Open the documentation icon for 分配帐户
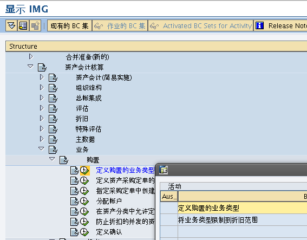307x240 pixels. tap(75, 201)
